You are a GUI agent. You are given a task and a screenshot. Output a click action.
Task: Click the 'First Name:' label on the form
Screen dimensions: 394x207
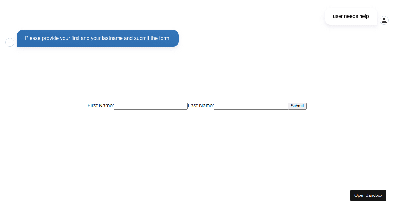(x=100, y=105)
